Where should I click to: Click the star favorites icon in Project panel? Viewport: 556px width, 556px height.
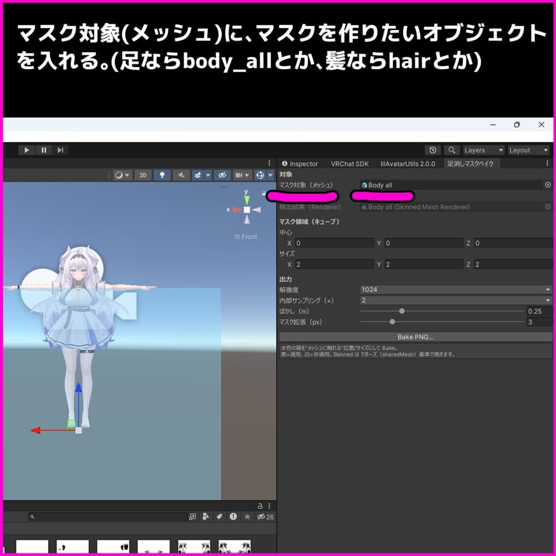pos(247,516)
